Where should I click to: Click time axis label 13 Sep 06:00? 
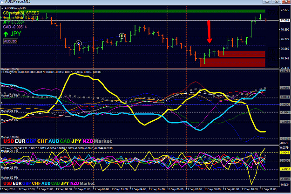176,189
